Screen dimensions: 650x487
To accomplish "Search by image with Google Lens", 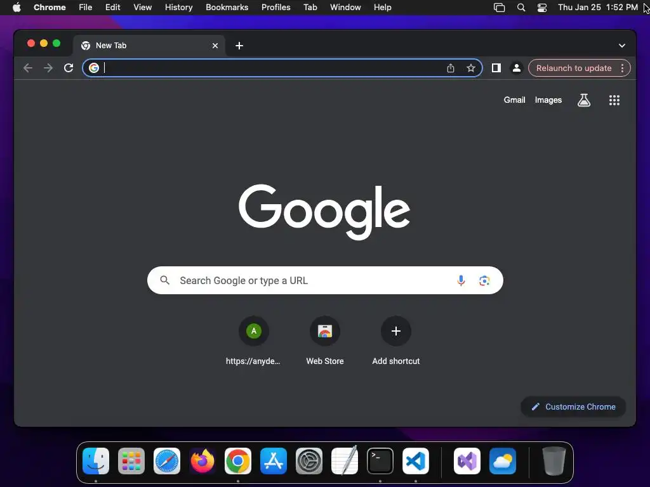I will tap(484, 280).
